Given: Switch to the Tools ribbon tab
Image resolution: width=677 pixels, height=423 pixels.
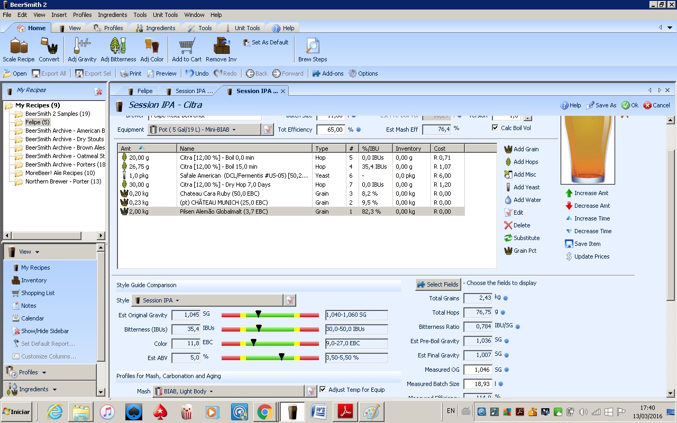Looking at the screenshot, I should click(x=200, y=28).
